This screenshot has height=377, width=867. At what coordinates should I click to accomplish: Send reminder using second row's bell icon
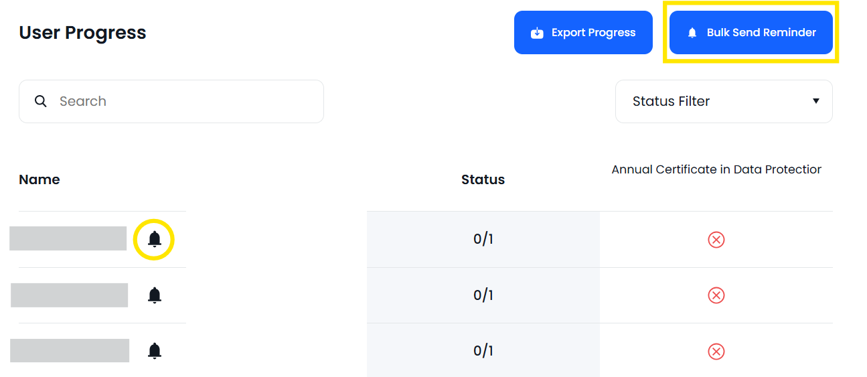coord(155,295)
